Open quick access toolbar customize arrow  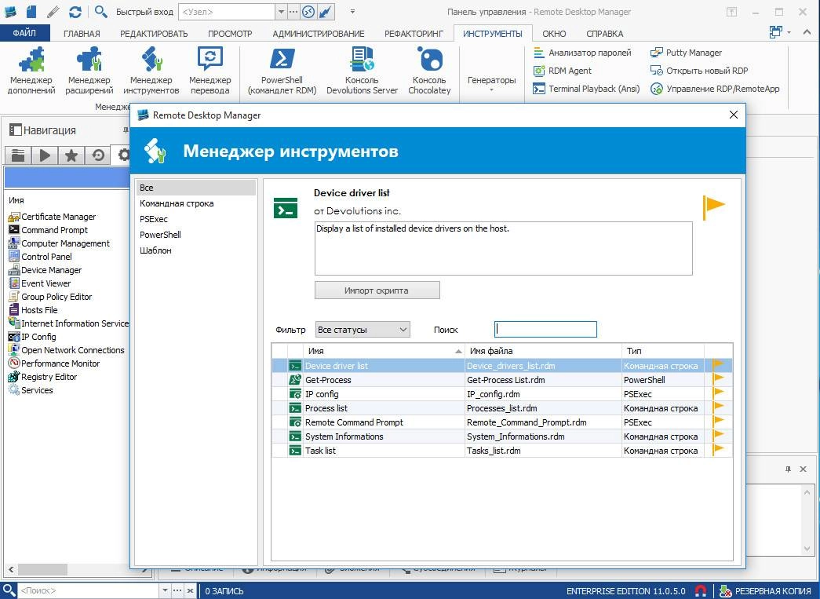click(352, 12)
